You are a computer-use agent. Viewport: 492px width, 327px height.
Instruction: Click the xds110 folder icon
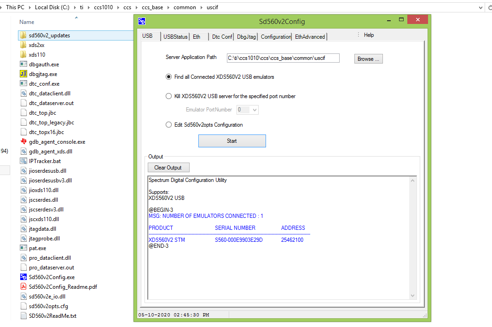click(x=23, y=55)
